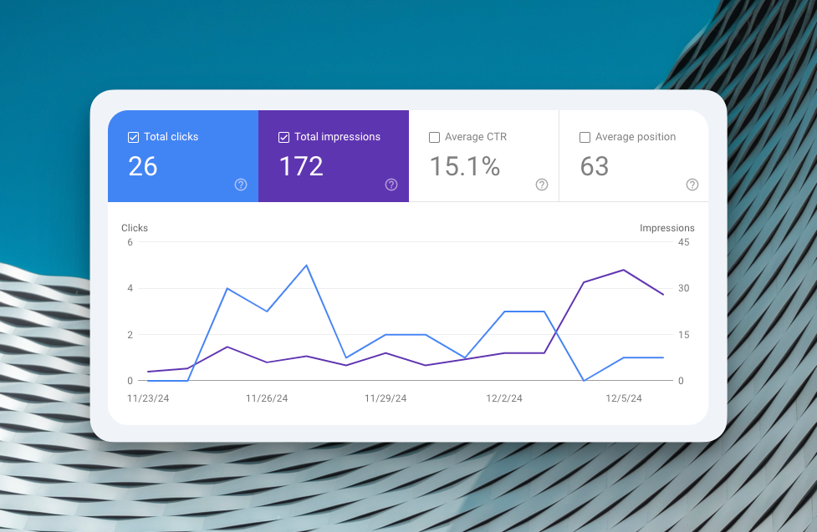This screenshot has width=817, height=532.
Task: Uncheck the Total impressions checkbox
Action: (x=284, y=138)
